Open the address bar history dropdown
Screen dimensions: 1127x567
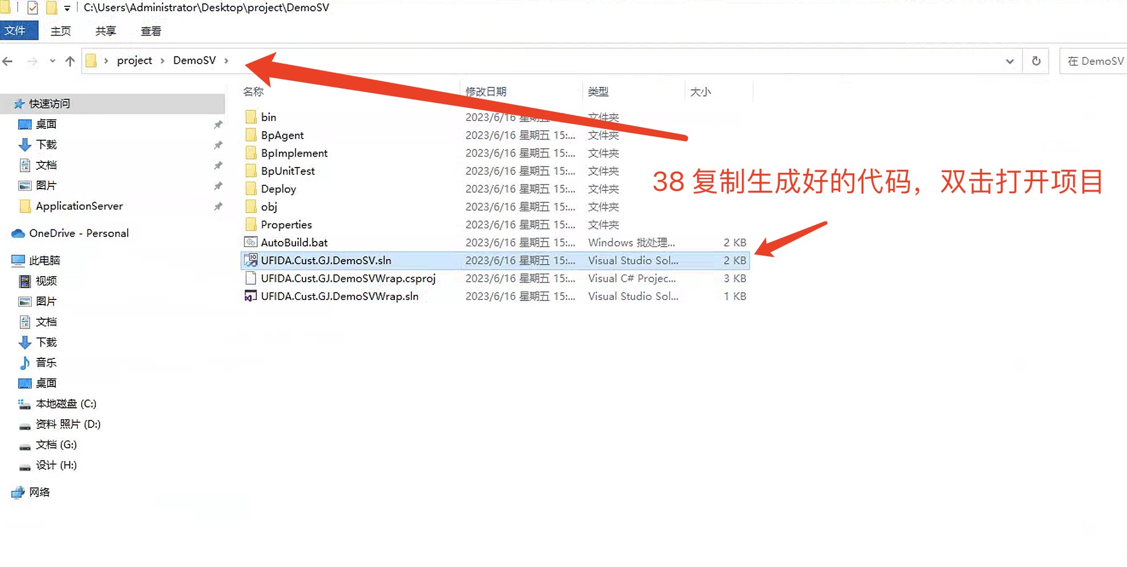tap(1009, 61)
